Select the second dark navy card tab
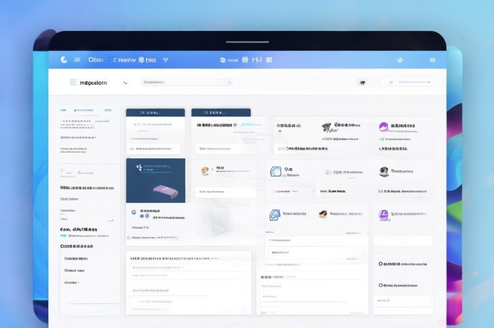The height and width of the screenshot is (328, 494). tap(221, 113)
